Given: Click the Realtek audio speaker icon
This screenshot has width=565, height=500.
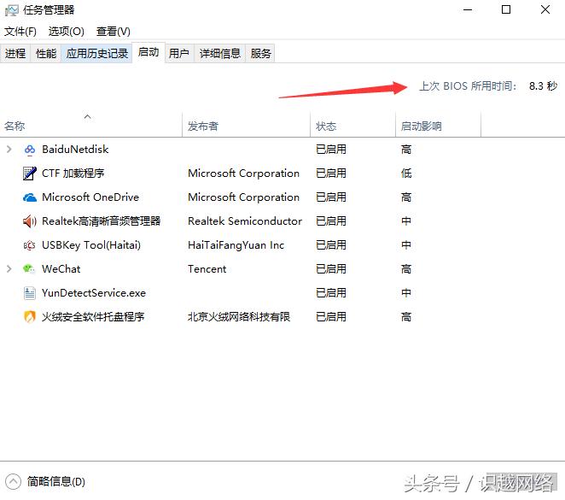Looking at the screenshot, I should pos(30,221).
